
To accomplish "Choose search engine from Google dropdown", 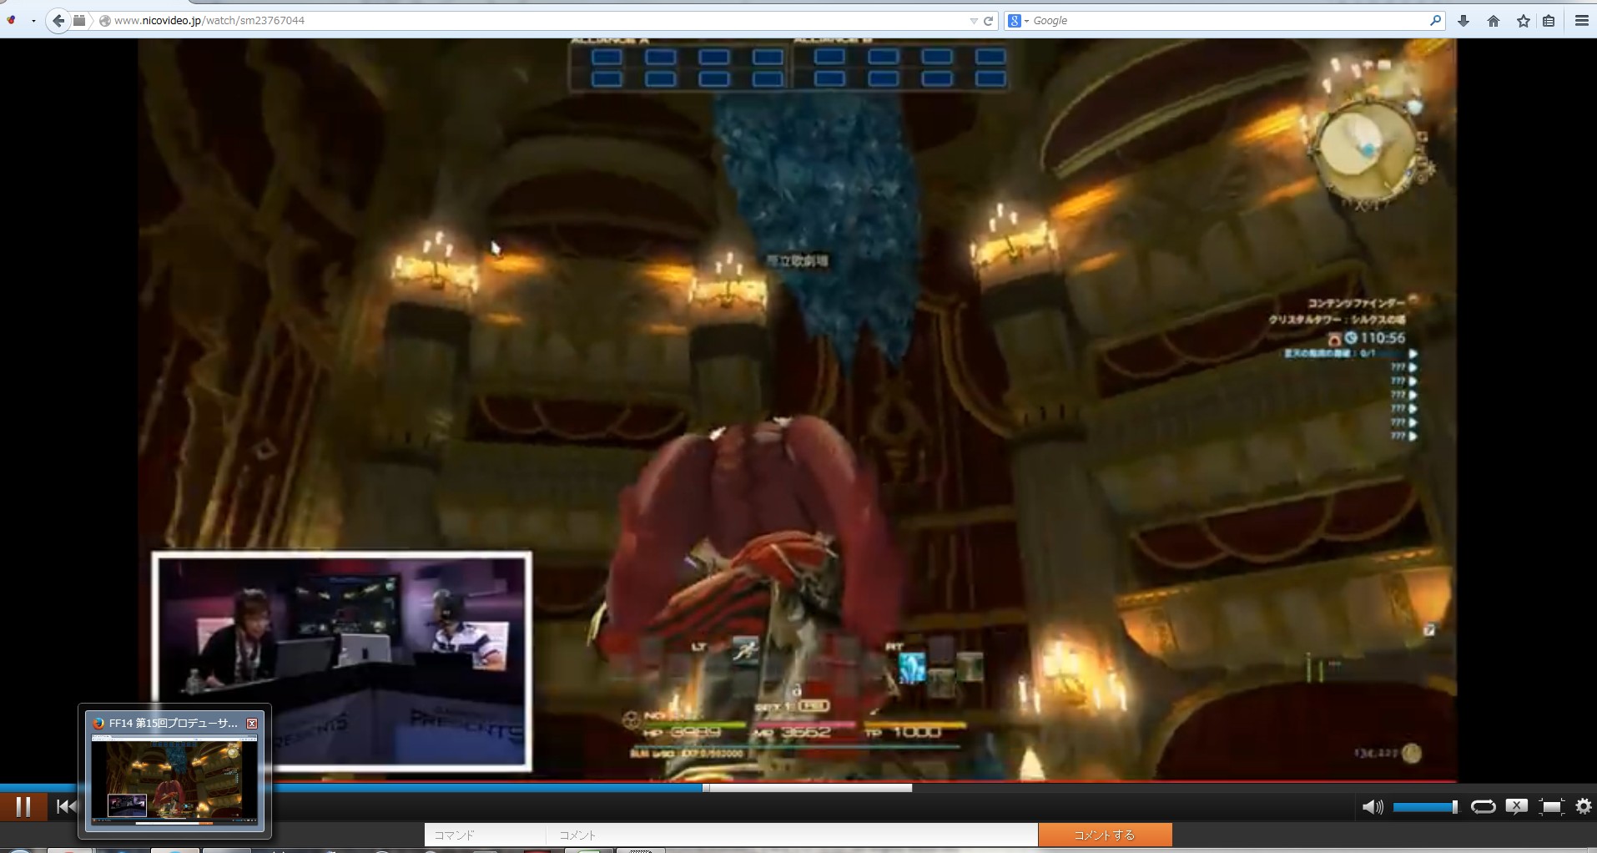I will [x=1017, y=21].
